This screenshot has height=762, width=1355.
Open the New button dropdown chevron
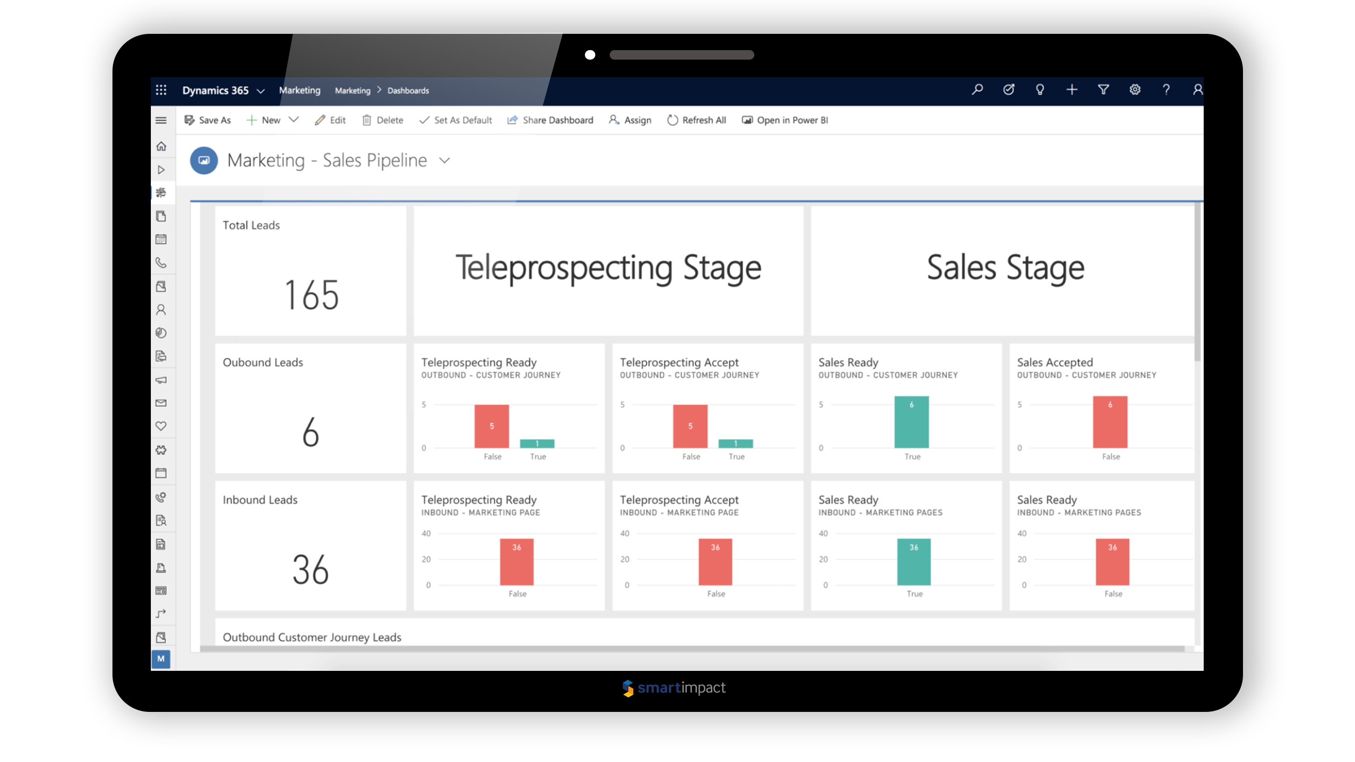294,120
